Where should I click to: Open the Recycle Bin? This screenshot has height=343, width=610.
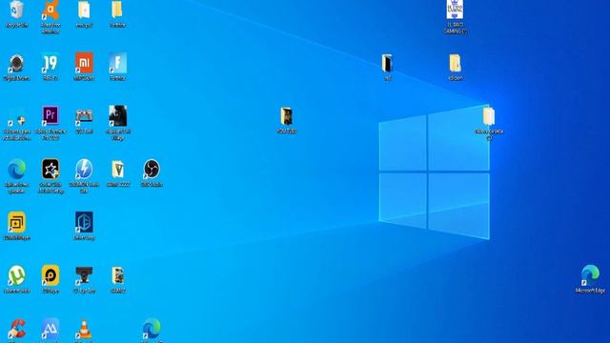point(17,10)
